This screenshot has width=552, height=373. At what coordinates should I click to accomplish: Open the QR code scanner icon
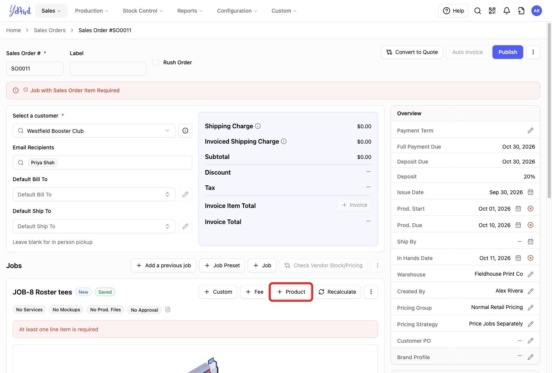492,11
